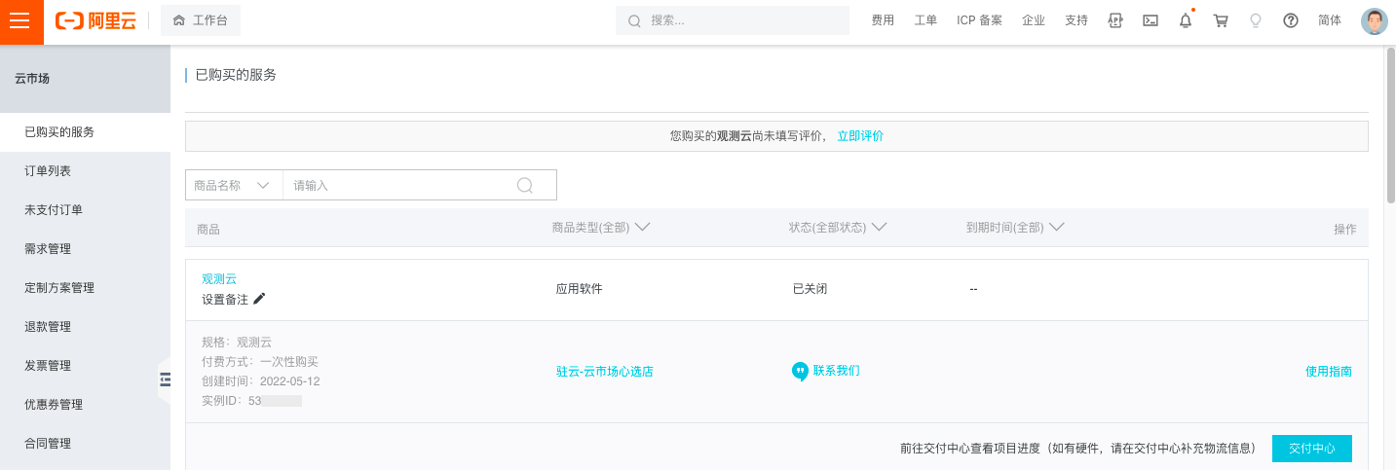Click the 已关闭 status text
The width and height of the screenshot is (1396, 470).
coord(810,289)
